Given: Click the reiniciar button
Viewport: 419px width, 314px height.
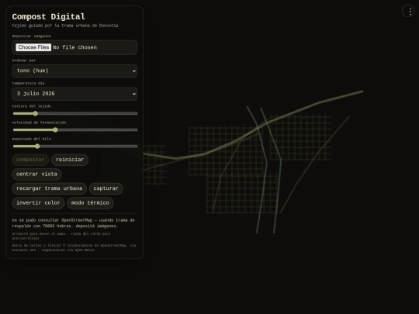Looking at the screenshot, I should click(x=70, y=160).
